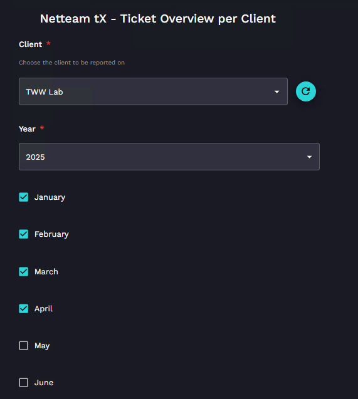Viewport: 358px width, 399px height.
Task: Tick the June checkbox
Action: coord(24,383)
